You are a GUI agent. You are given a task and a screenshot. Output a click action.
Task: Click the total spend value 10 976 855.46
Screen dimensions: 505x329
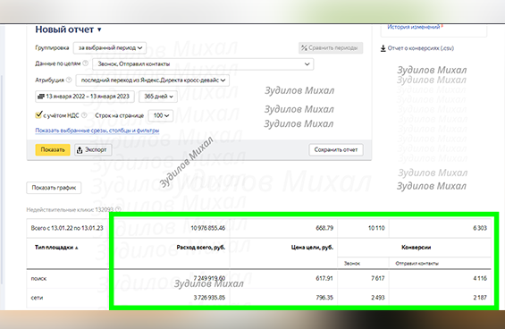[207, 228]
